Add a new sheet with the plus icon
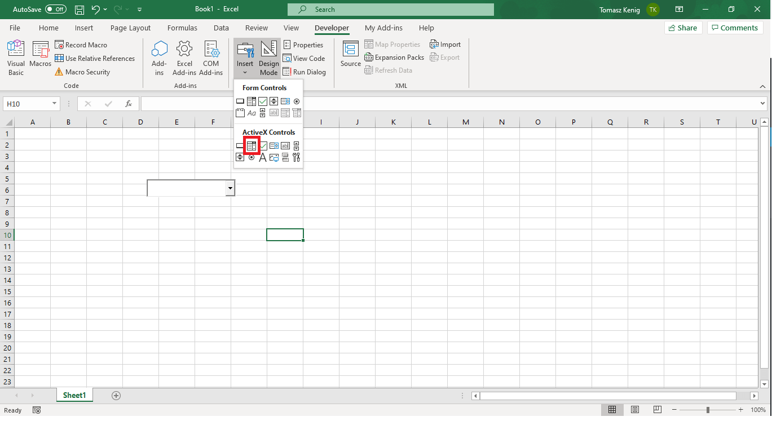This screenshot has width=772, height=421. 116,396
